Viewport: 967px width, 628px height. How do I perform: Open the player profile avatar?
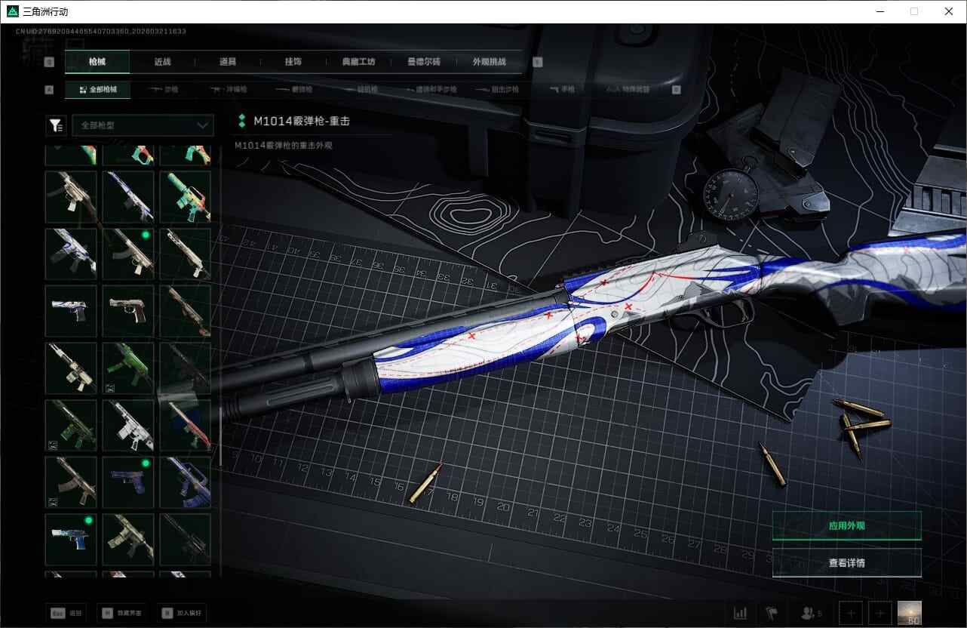910,613
